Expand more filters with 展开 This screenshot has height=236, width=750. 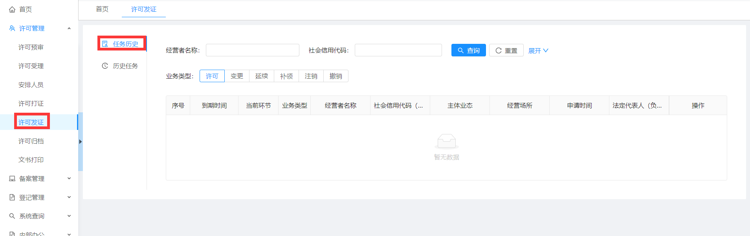tap(538, 50)
